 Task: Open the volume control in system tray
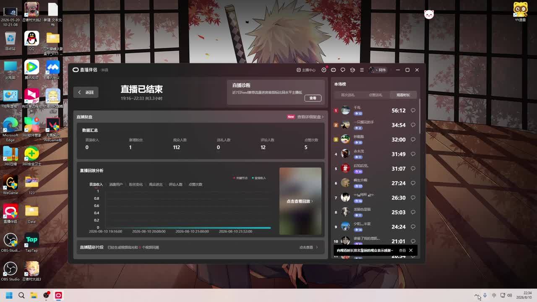coord(510,296)
